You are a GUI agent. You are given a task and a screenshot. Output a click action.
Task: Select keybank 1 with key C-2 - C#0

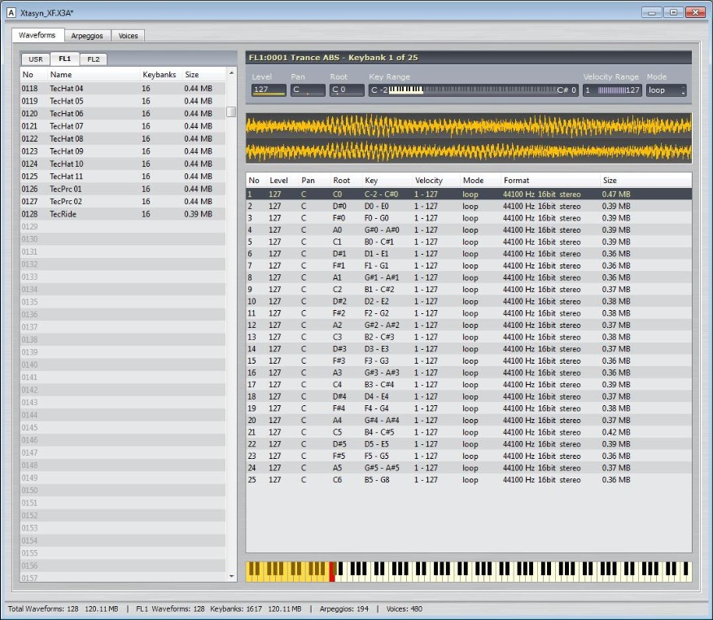[x=469, y=194]
